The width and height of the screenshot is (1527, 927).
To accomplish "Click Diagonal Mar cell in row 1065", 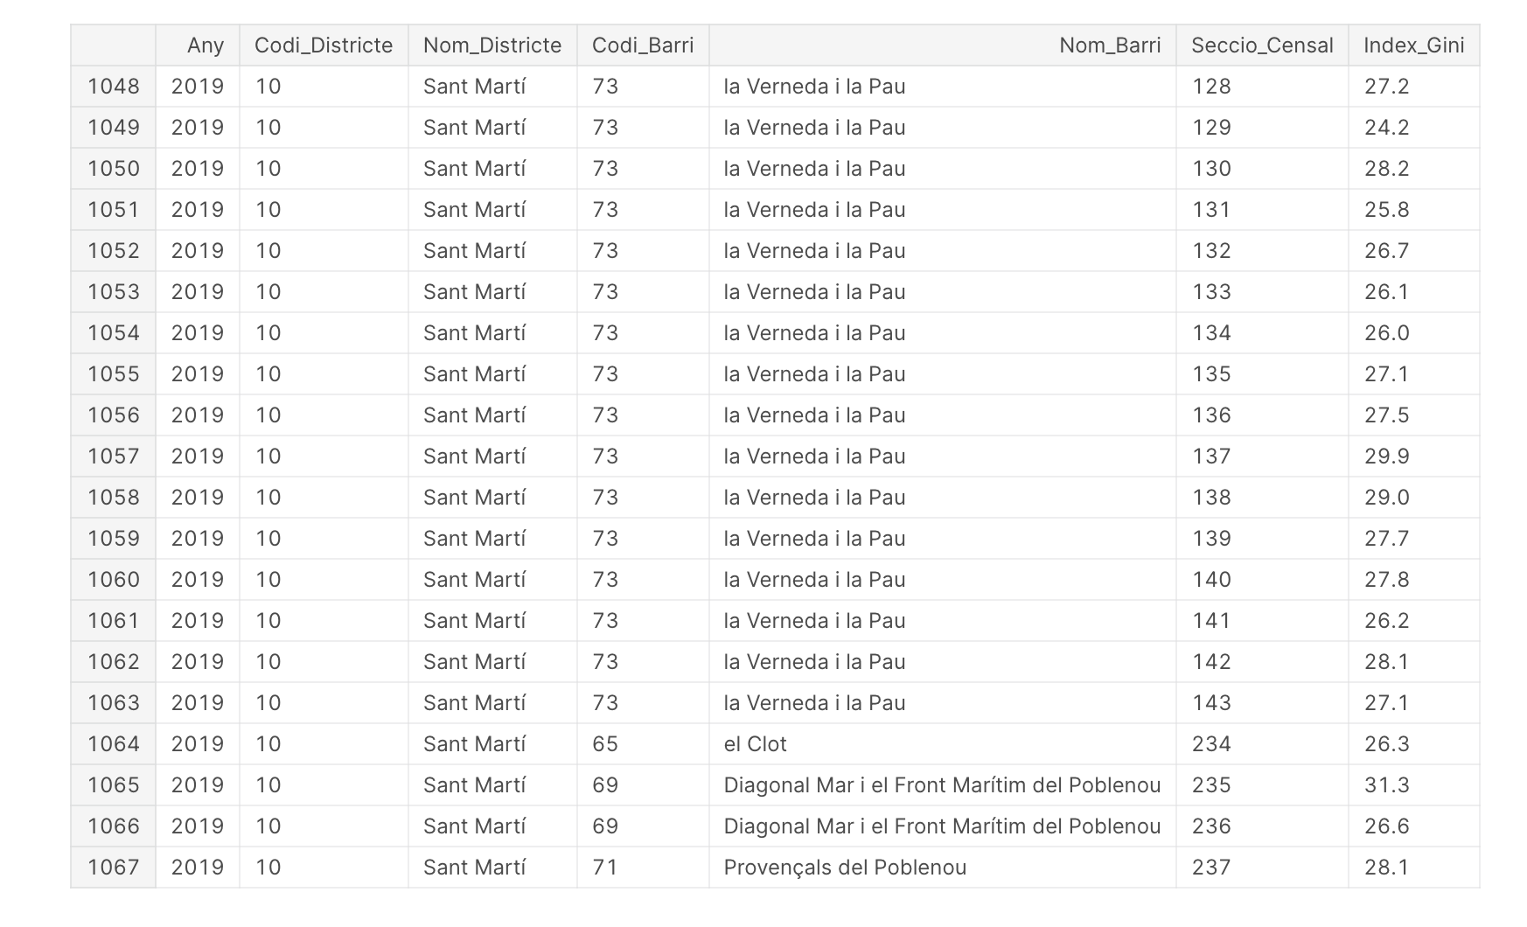I will pyautogui.click(x=943, y=785).
